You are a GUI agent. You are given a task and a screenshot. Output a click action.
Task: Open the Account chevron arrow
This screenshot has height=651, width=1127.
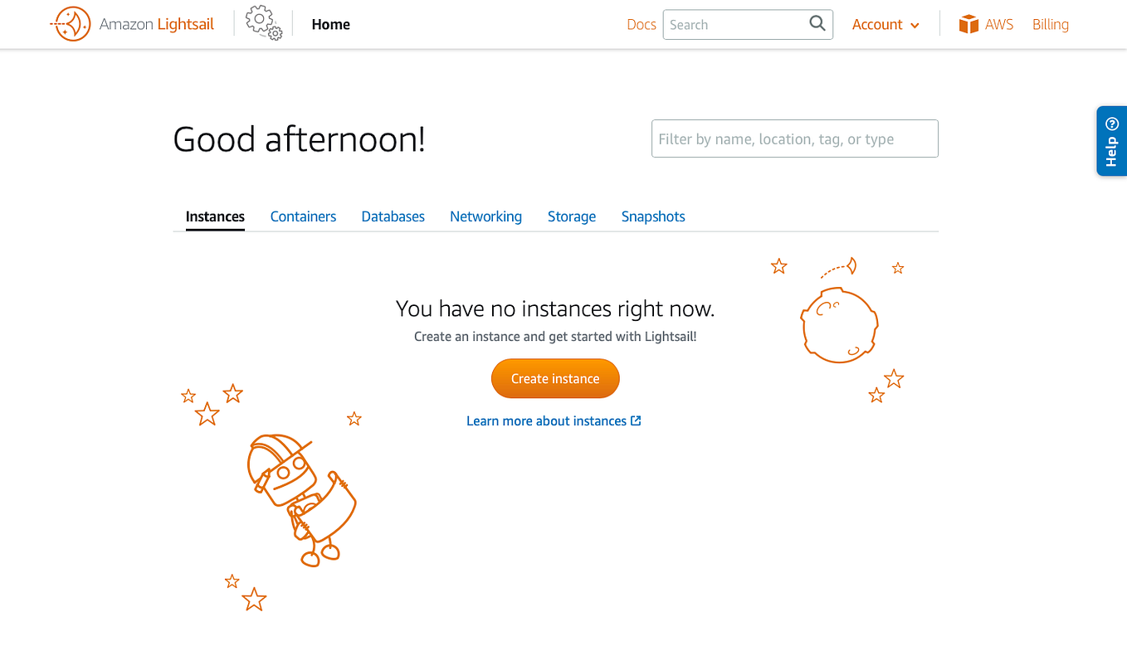[x=914, y=25]
